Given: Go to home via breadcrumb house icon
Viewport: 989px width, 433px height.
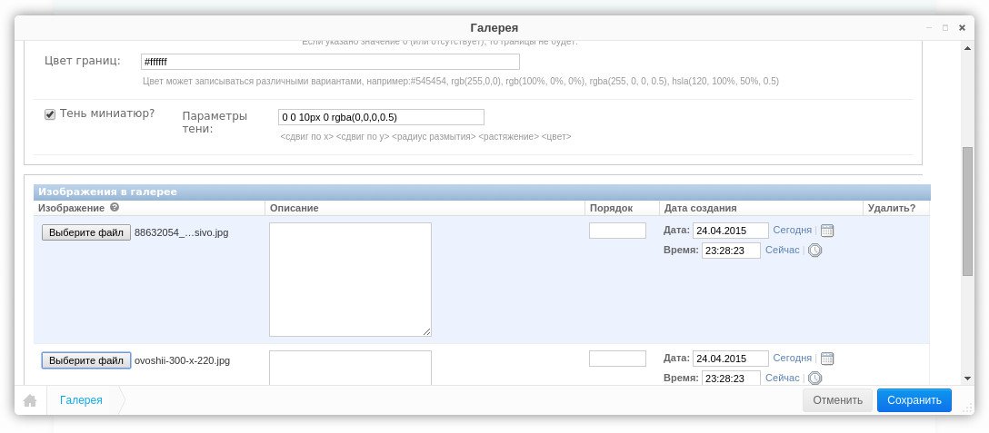Looking at the screenshot, I should click(30, 400).
